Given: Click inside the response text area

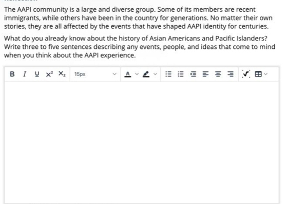Looking at the screenshot, I should (142, 142).
